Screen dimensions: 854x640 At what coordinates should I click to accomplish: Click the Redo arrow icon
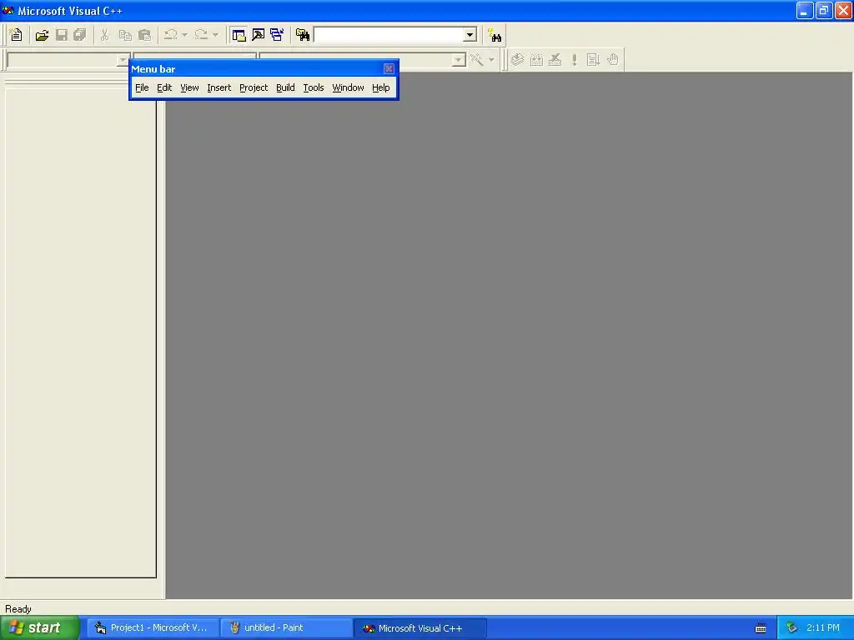pos(202,35)
